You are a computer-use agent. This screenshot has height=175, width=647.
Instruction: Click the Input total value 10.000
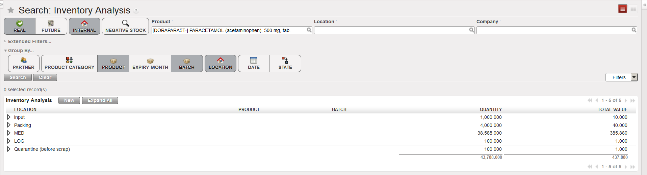[620, 117]
